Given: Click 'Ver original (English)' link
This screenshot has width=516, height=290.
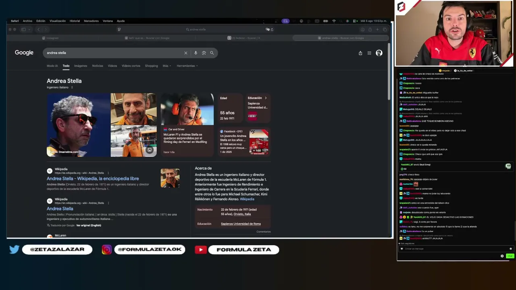Looking at the screenshot, I should (89, 225).
